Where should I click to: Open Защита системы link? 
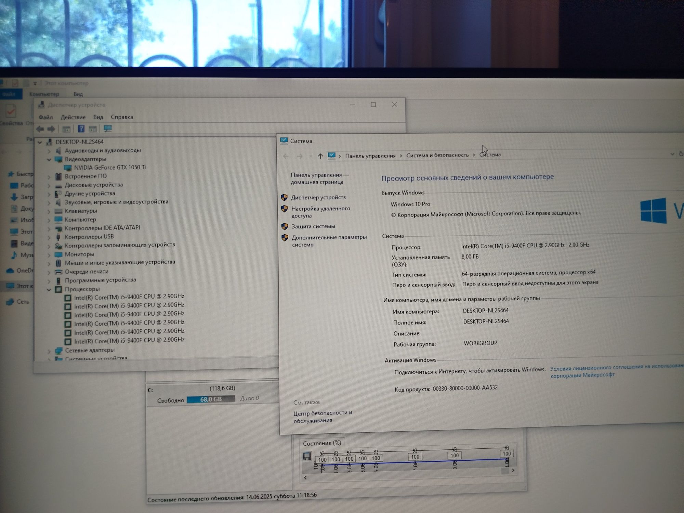[x=313, y=226]
